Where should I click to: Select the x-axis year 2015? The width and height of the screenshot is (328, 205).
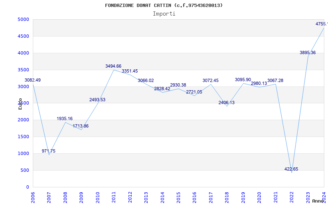click(x=178, y=198)
